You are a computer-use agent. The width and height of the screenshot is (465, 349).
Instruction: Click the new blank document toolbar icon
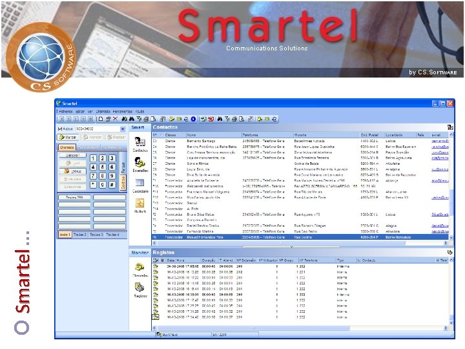(101, 119)
